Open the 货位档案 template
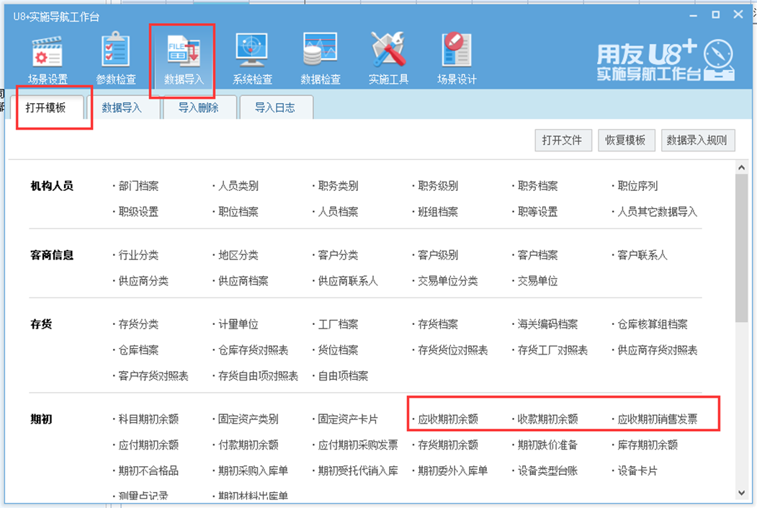The image size is (757, 508). tap(338, 350)
